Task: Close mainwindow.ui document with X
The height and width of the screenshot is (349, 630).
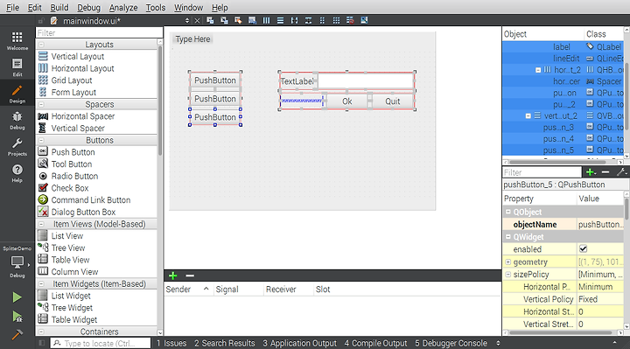Action: [x=197, y=21]
